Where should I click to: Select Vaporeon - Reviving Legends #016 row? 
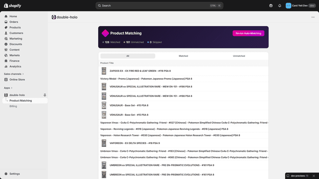(183, 129)
